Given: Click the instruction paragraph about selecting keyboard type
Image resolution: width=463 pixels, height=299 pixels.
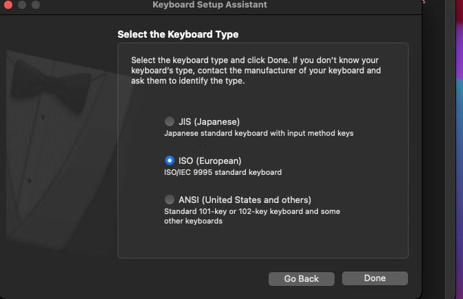Looking at the screenshot, I should pos(256,71).
